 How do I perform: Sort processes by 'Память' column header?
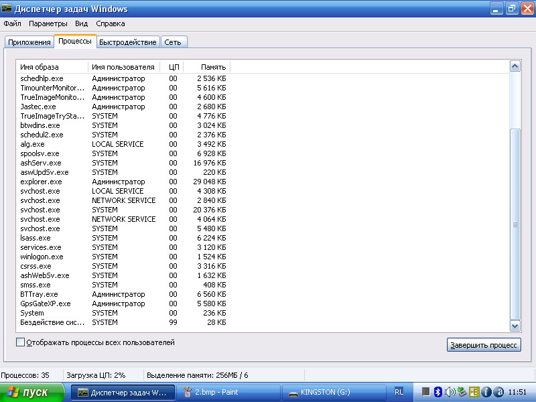206,67
